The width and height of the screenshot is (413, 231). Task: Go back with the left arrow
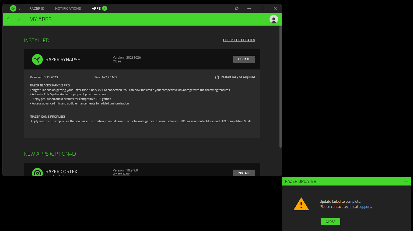point(8,19)
